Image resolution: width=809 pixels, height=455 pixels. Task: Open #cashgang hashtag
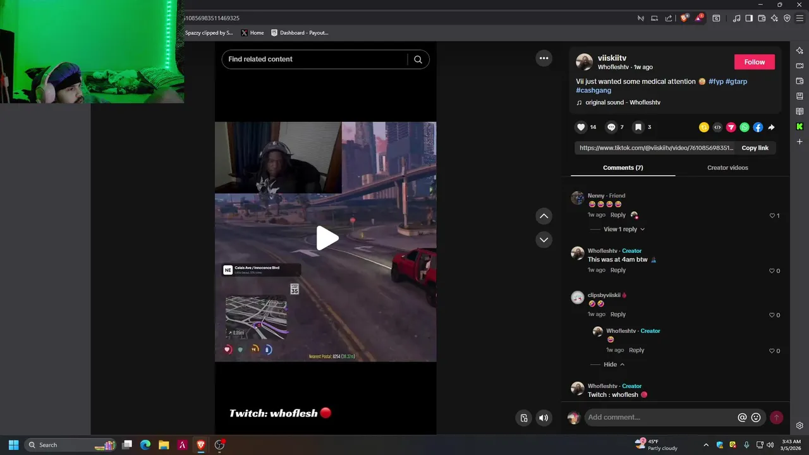pos(593,90)
